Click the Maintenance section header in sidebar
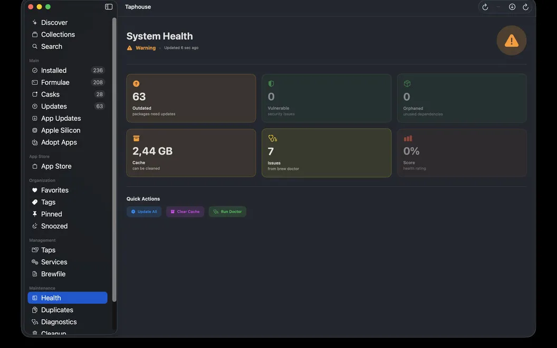557x348 pixels. 42,288
